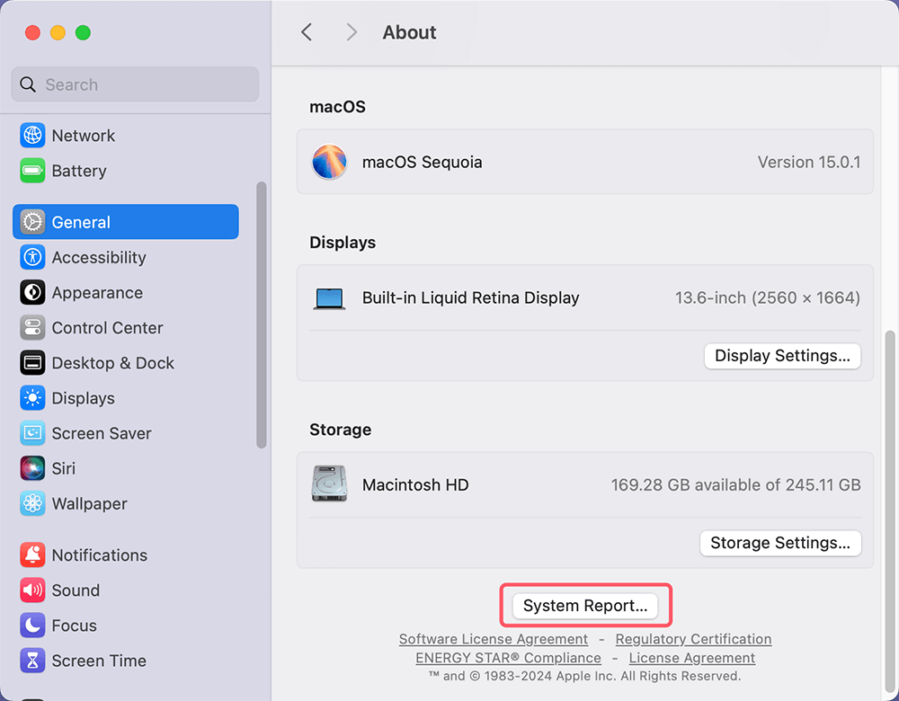The image size is (899, 701).
Task: Select Siri settings
Action: 64,467
